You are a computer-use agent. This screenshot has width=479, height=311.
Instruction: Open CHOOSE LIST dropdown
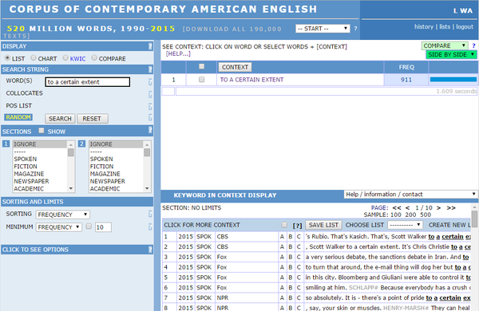point(405,225)
